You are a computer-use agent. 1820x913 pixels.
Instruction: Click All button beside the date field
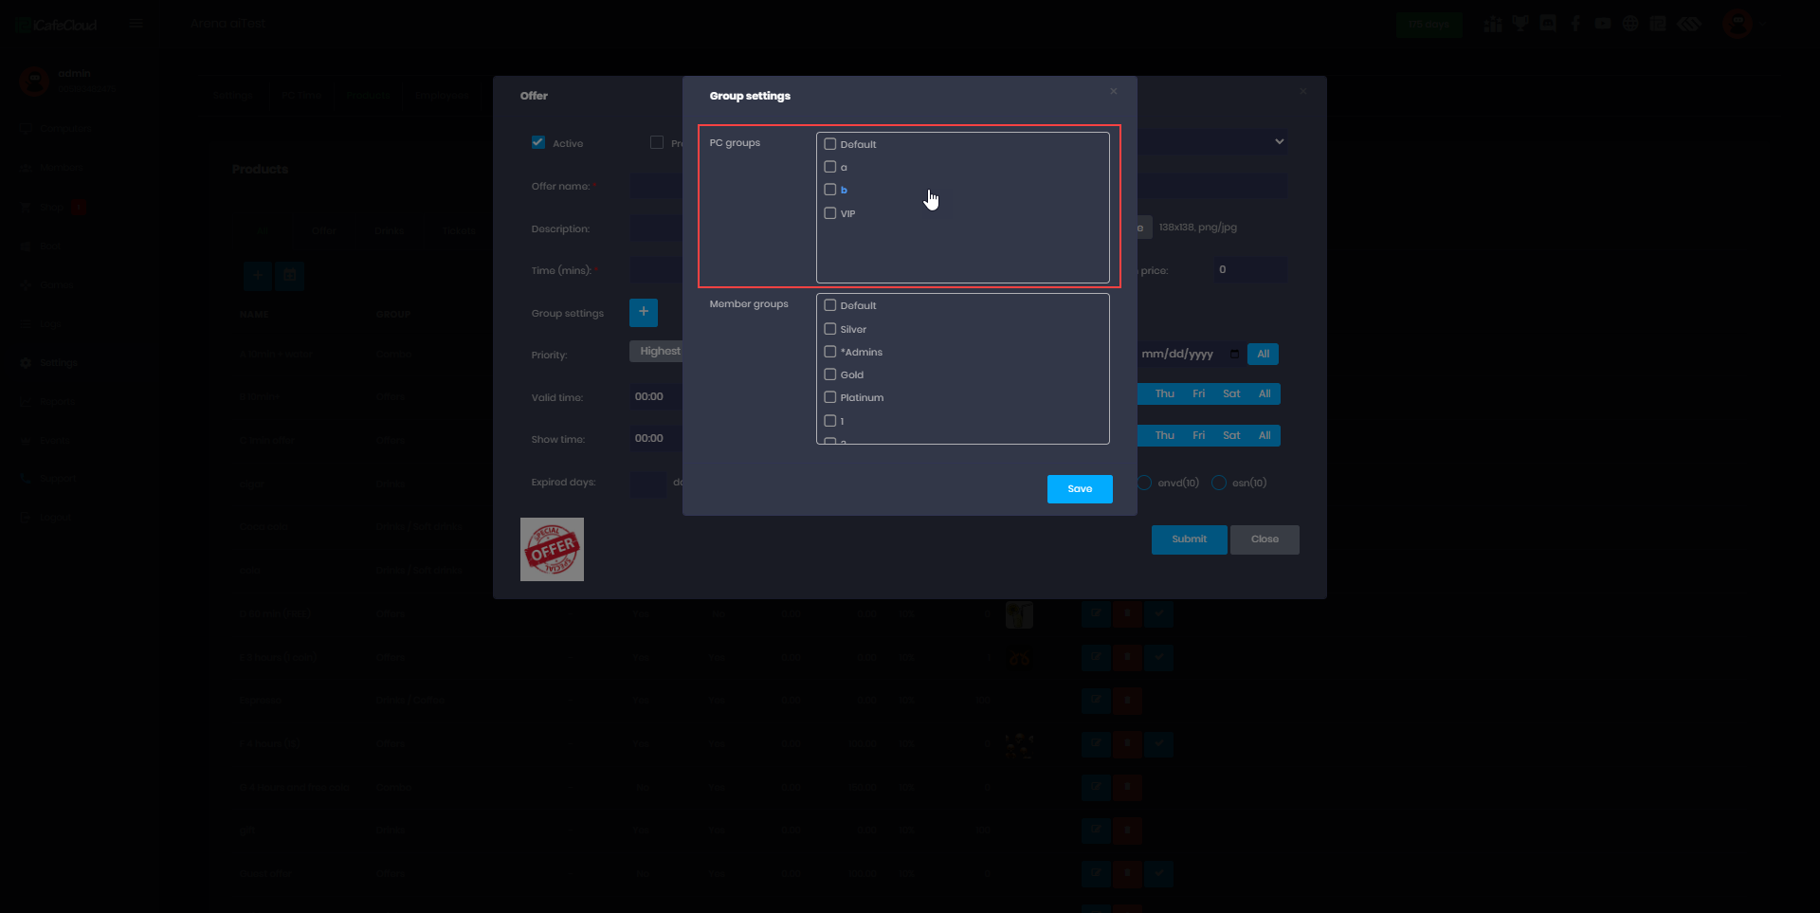[1263, 354]
